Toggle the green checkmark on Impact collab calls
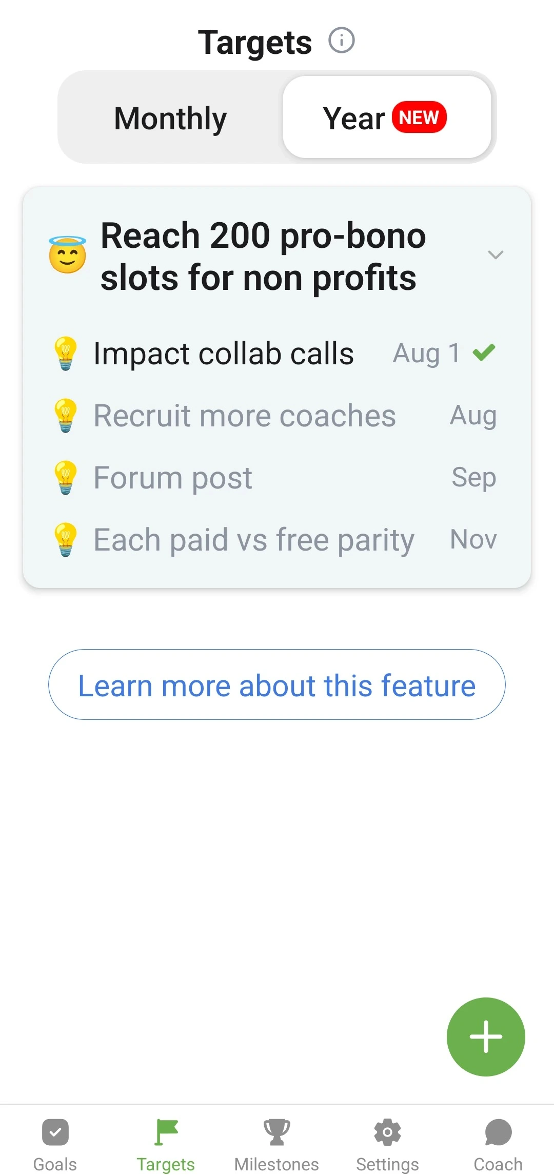Screen dimensions: 554x1175 click(x=484, y=352)
